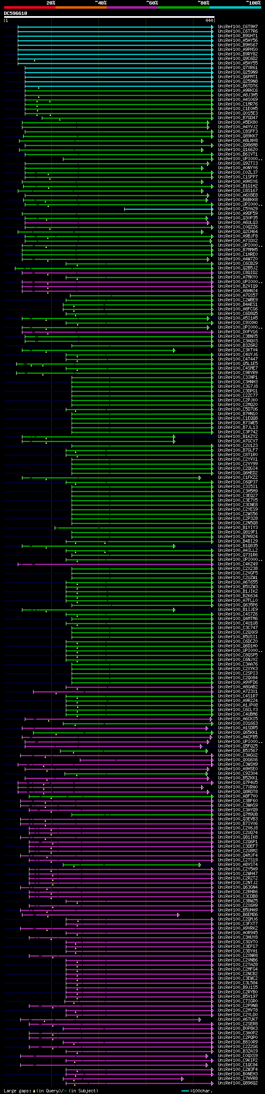
Task: Click the cyan ~100% identity legend segment
Action: pos(235,7)
